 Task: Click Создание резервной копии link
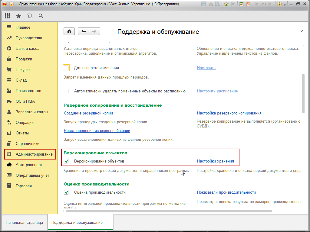coord(88,113)
